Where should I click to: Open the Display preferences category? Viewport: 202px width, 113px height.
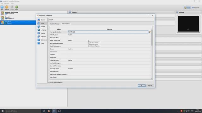coord(42,33)
